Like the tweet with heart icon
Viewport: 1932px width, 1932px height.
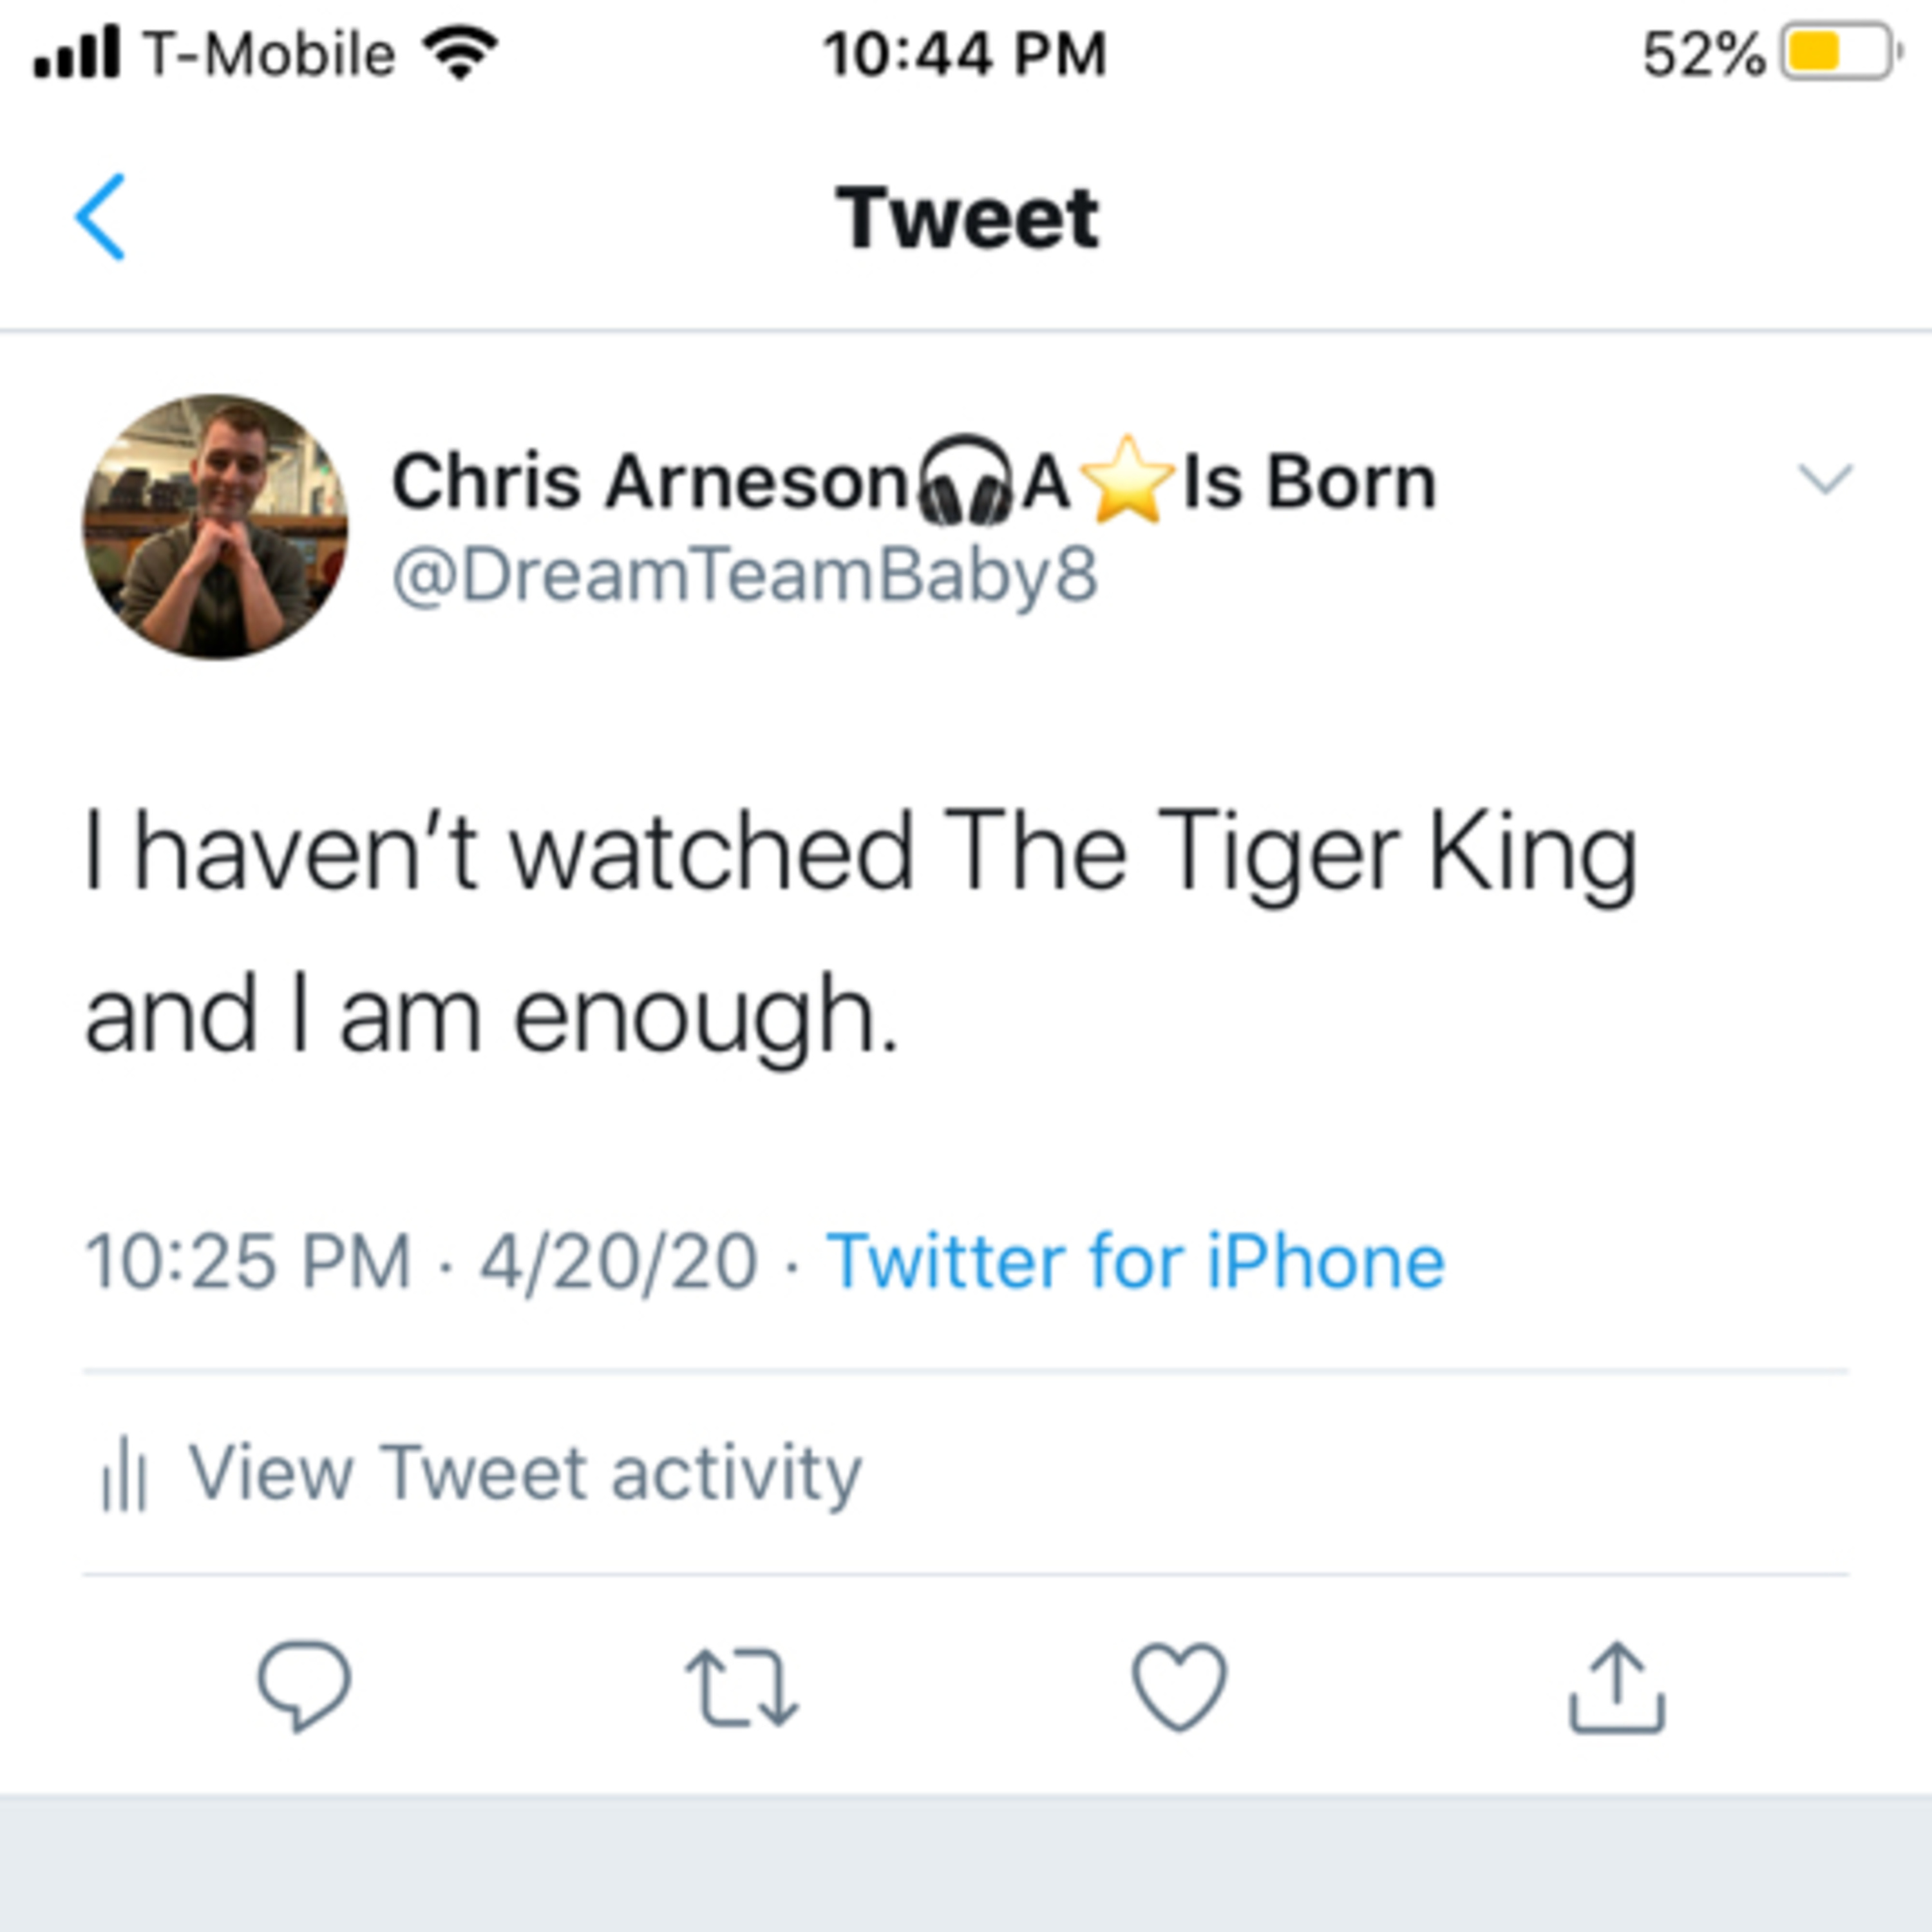point(1179,1687)
